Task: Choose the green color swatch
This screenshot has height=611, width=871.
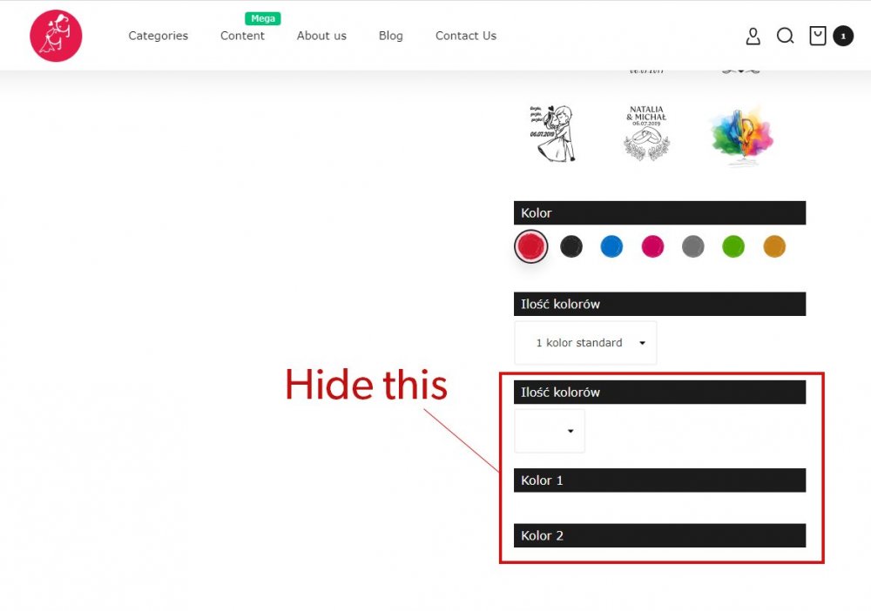Action: pos(733,246)
